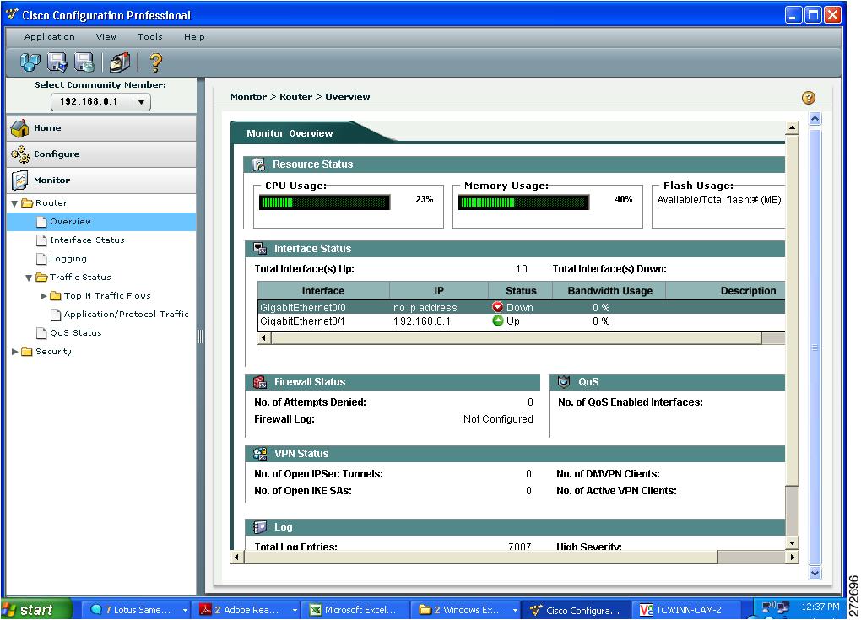Image resolution: width=861 pixels, height=620 pixels.
Task: Select Interface Status in the tree
Action: pyautogui.click(x=87, y=240)
